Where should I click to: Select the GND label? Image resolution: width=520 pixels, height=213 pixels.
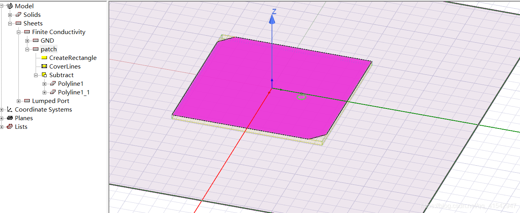coord(47,40)
